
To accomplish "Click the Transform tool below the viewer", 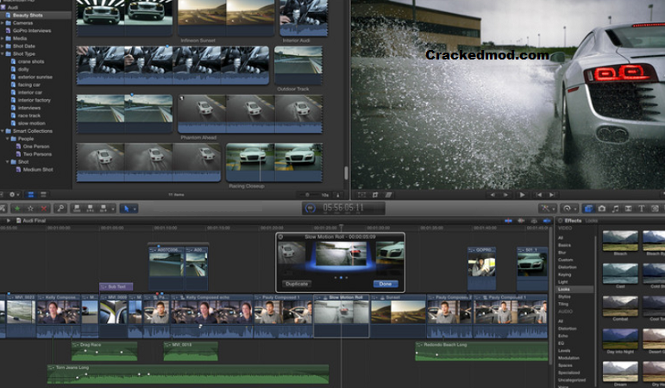I will click(361, 195).
